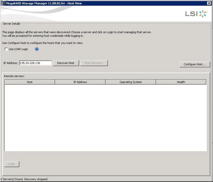The width and height of the screenshot is (213, 182).
Task: Click the "Remote servers:" panel label
Action: tap(14, 76)
